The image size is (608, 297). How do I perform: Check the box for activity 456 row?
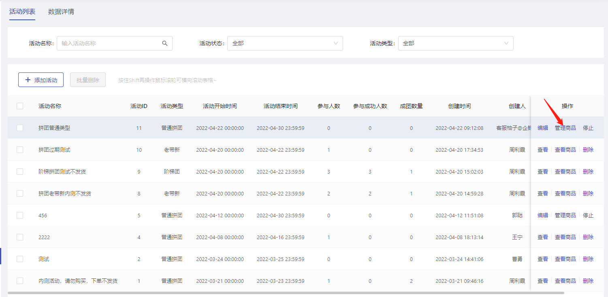[x=20, y=215]
